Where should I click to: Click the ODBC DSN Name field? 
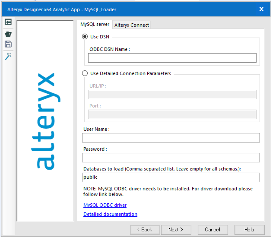(x=172, y=58)
